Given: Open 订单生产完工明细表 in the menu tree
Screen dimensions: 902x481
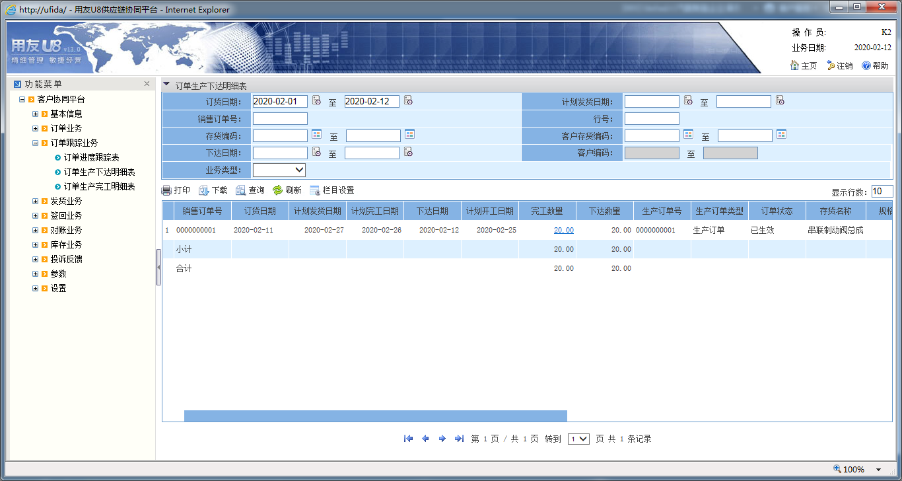Looking at the screenshot, I should click(99, 186).
